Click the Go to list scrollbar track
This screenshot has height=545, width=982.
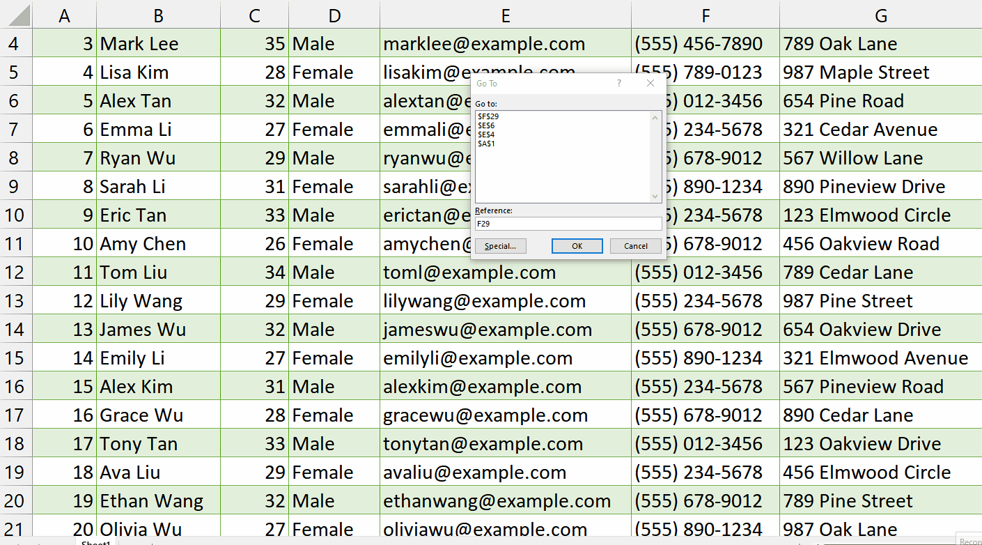click(656, 160)
